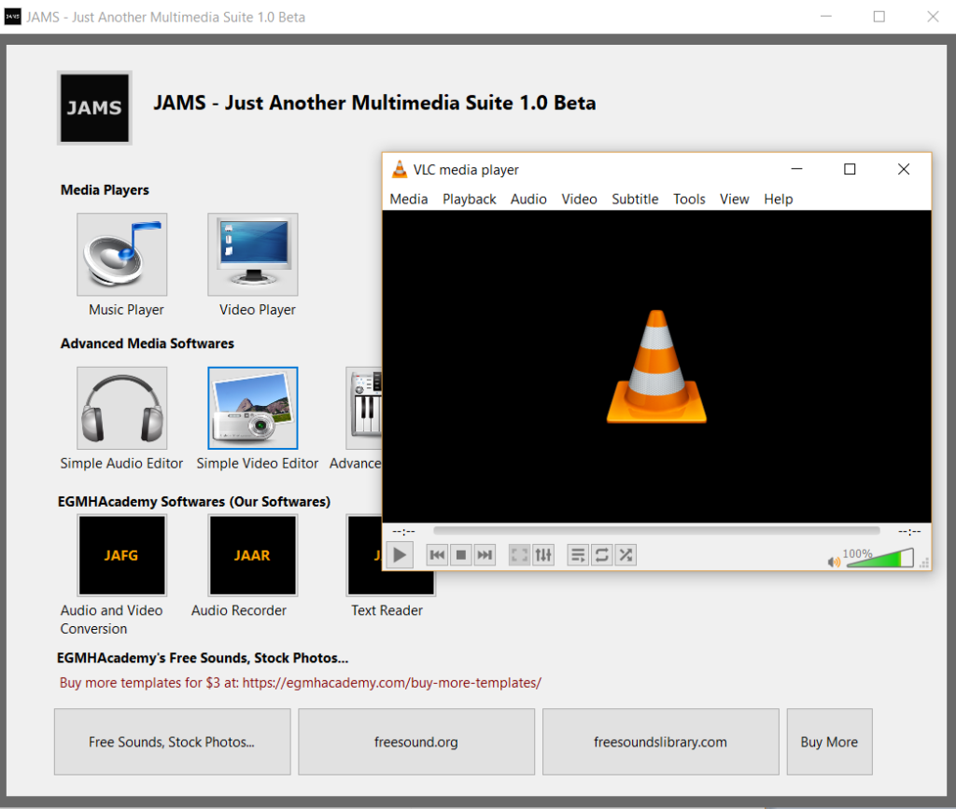This screenshot has height=809, width=956.
Task: Open the VLC Media menu
Action: tap(409, 199)
